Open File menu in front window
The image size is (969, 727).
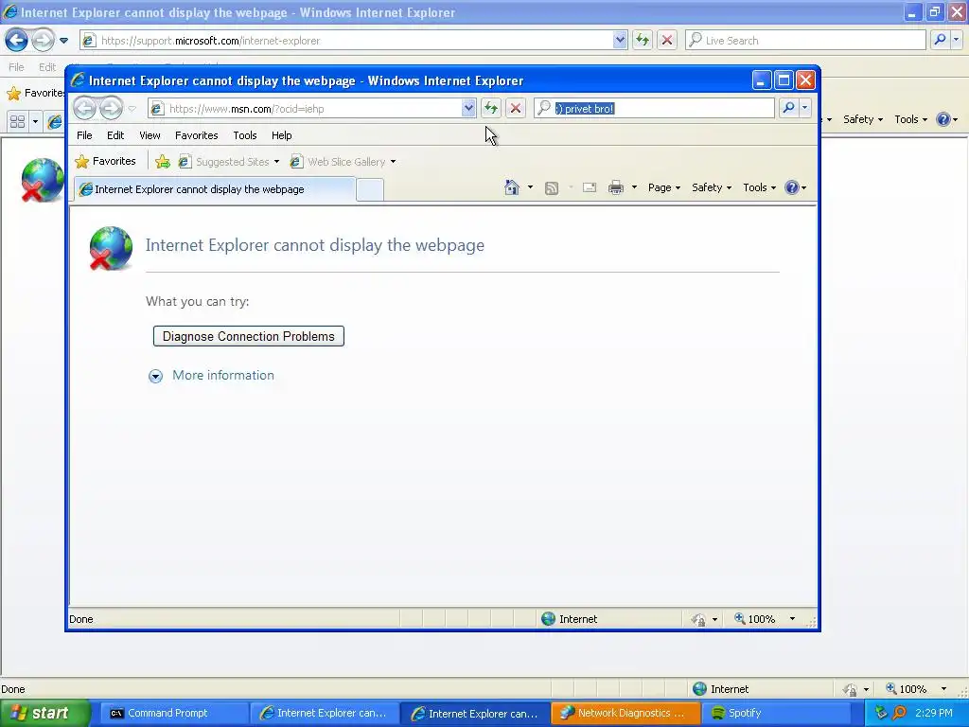click(84, 135)
